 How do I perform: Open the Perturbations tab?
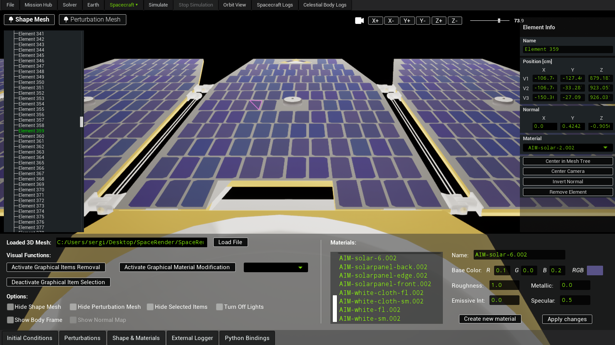(82, 338)
